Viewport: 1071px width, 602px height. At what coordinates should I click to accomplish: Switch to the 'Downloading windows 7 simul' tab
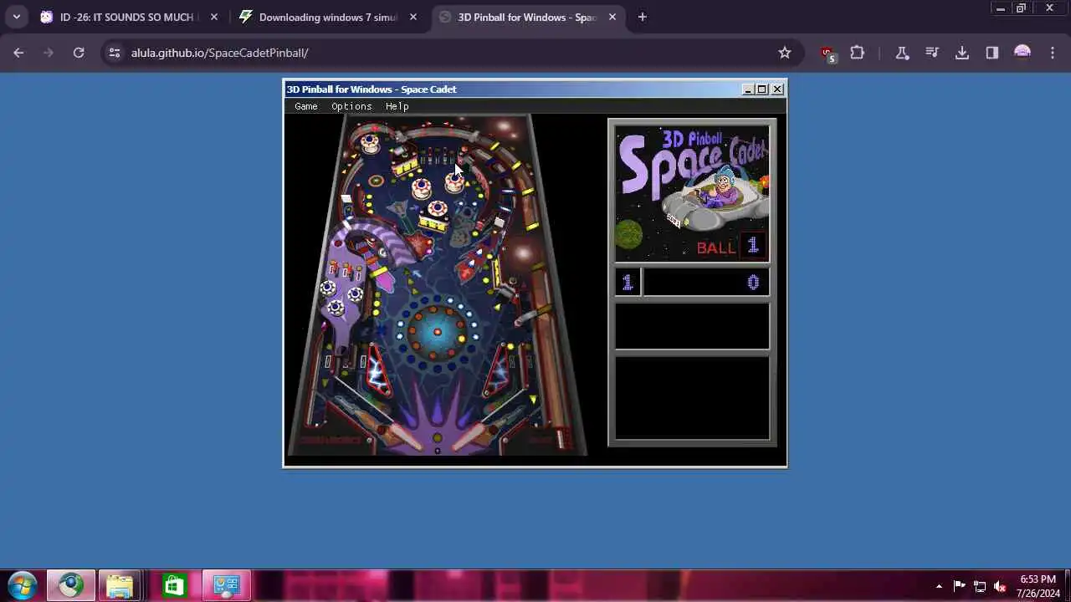point(327,17)
